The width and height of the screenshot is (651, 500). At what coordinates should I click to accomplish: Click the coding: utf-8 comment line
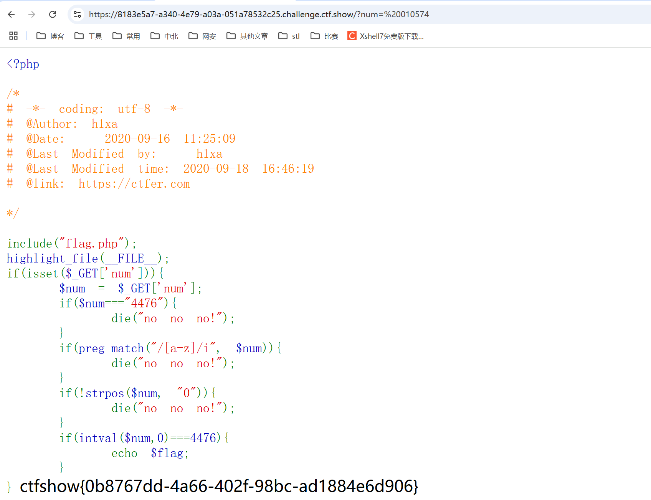95,109
